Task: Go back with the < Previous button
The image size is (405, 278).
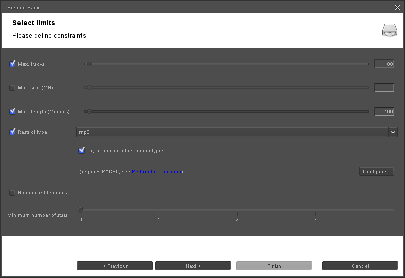Action: [115, 266]
